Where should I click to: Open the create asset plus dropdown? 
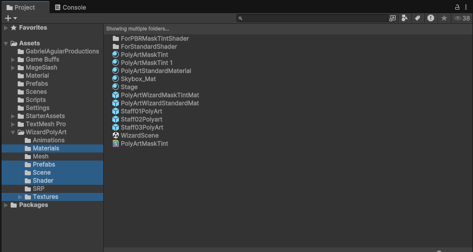point(11,18)
